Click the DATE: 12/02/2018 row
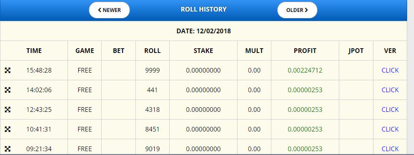The image size is (414, 155). tap(203, 31)
